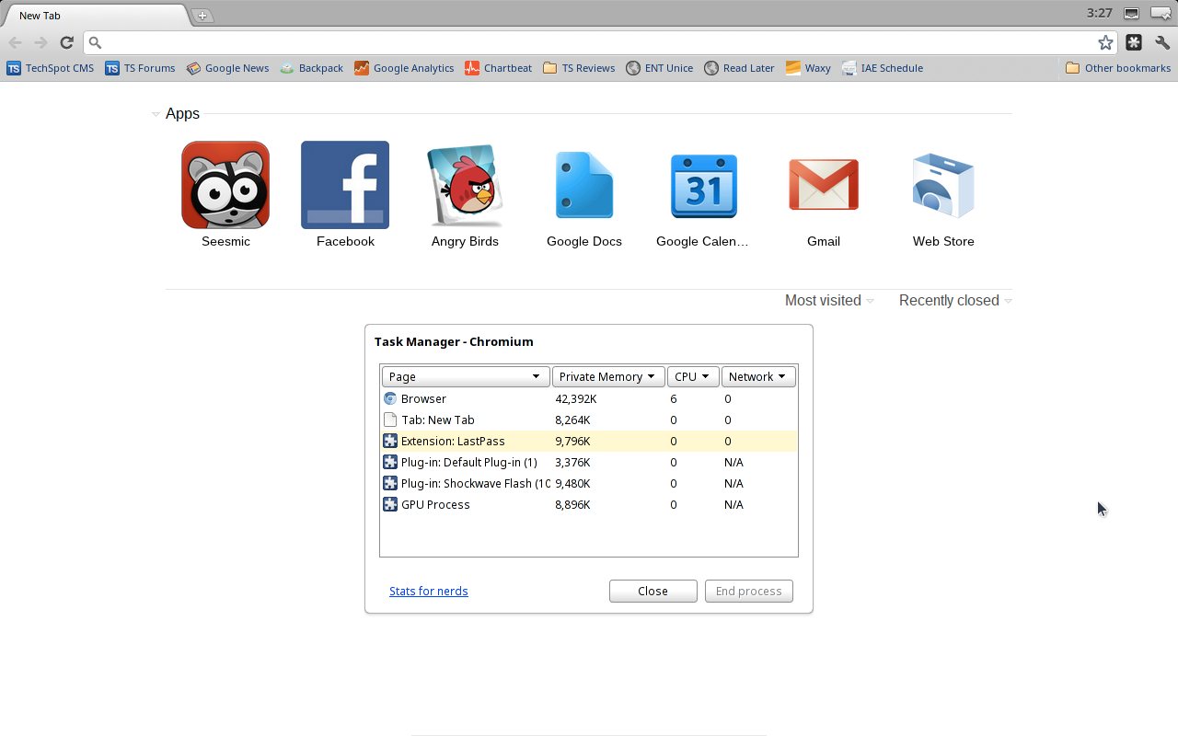1178x736 pixels.
Task: Select Plug-in: Shockwave Flash row
Action: (589, 483)
